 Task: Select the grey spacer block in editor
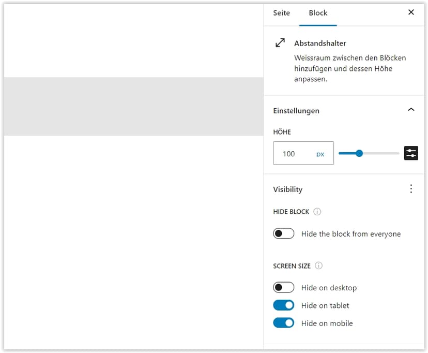click(x=134, y=107)
